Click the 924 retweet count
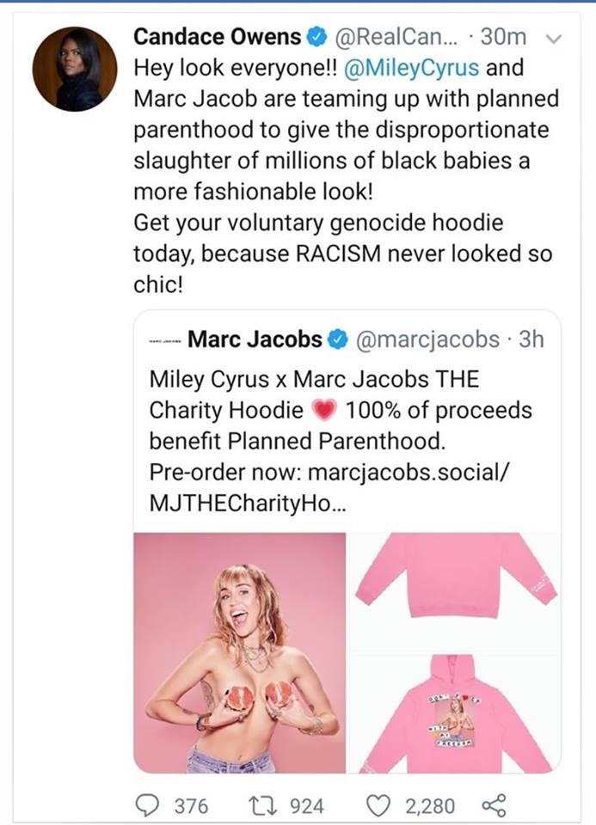 pyautogui.click(x=307, y=805)
